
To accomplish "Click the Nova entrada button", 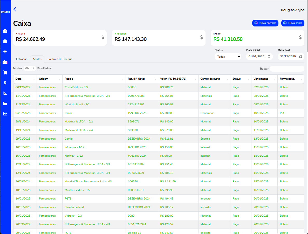I will point(265,23).
